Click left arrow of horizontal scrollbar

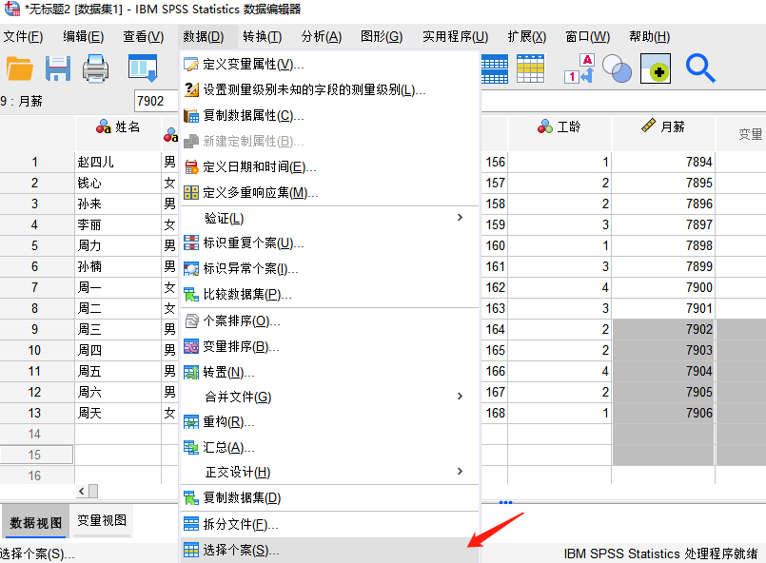(x=82, y=491)
